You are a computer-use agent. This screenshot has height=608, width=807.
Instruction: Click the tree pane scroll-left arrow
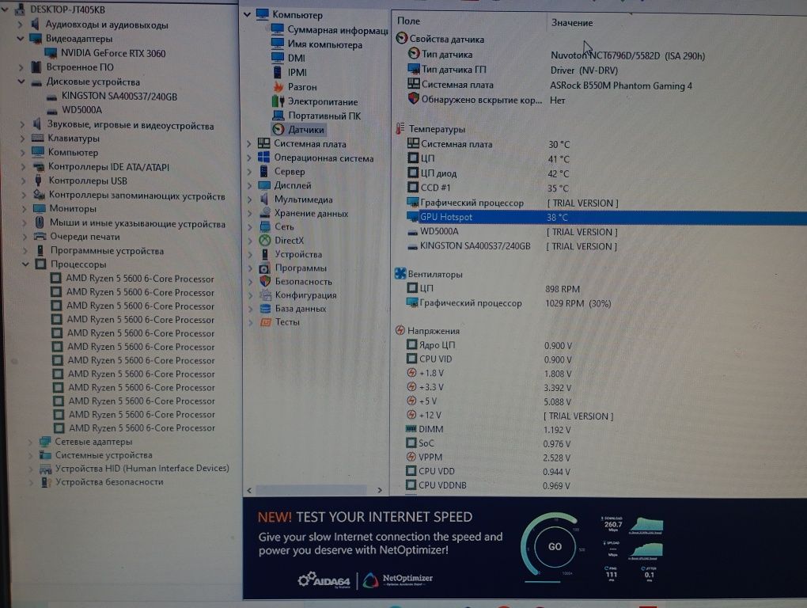[x=249, y=490]
